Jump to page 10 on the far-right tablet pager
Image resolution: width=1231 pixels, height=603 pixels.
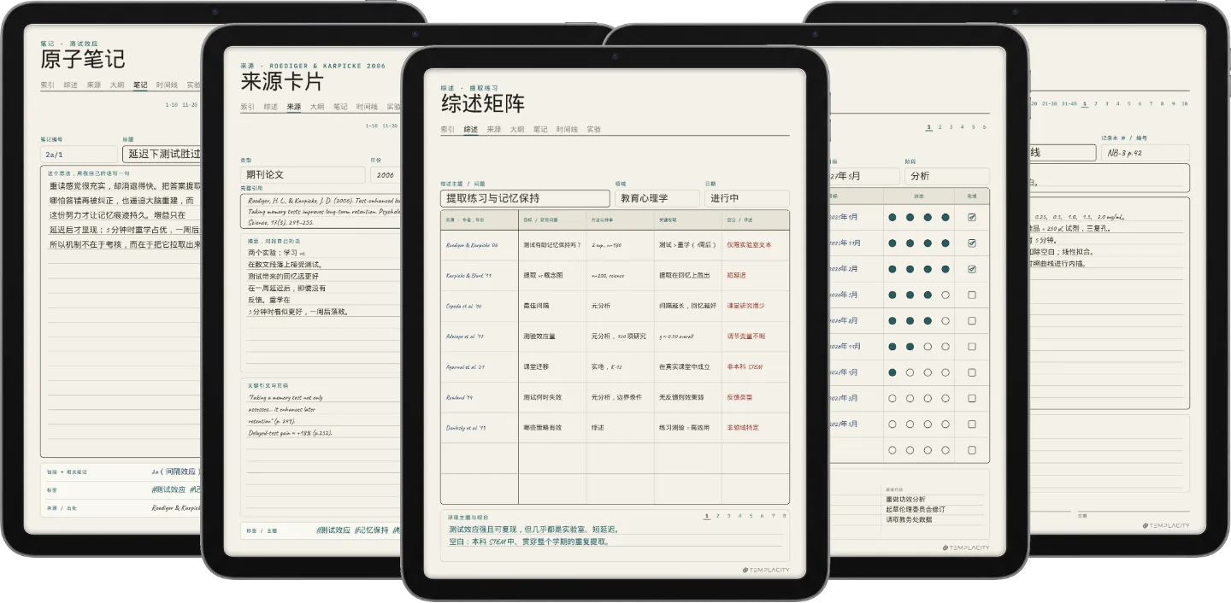[1185, 103]
